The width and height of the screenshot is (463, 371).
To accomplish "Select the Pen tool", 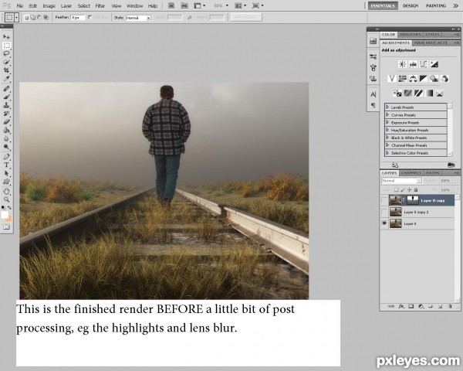I will 6,156.
